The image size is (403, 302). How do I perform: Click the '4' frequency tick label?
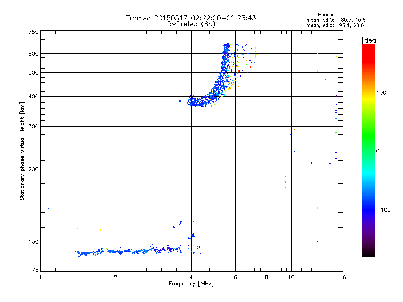pyautogui.click(x=191, y=277)
